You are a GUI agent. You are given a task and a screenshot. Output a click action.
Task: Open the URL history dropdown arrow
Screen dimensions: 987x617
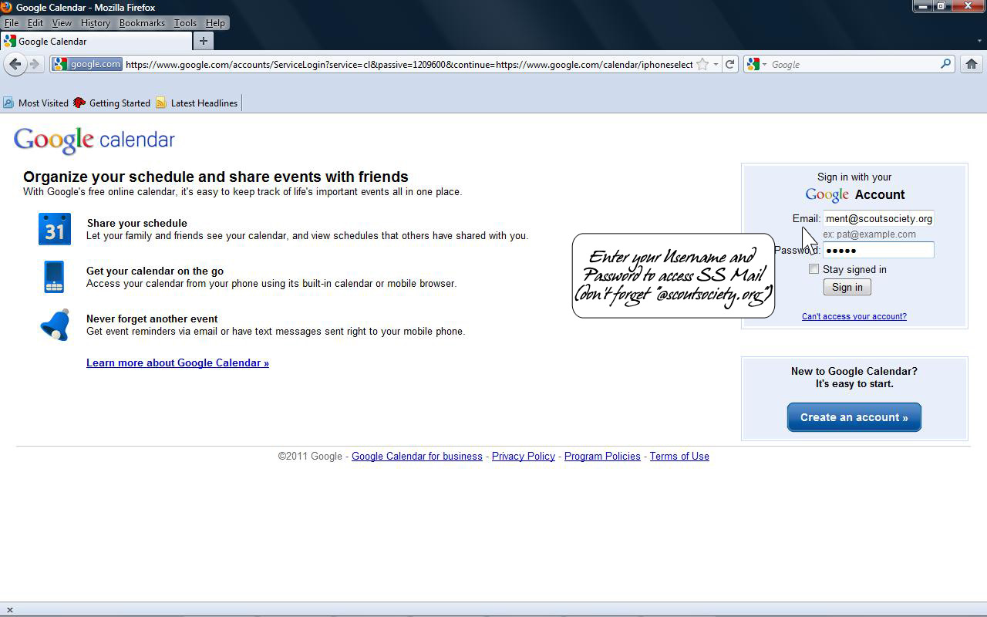[x=716, y=64]
